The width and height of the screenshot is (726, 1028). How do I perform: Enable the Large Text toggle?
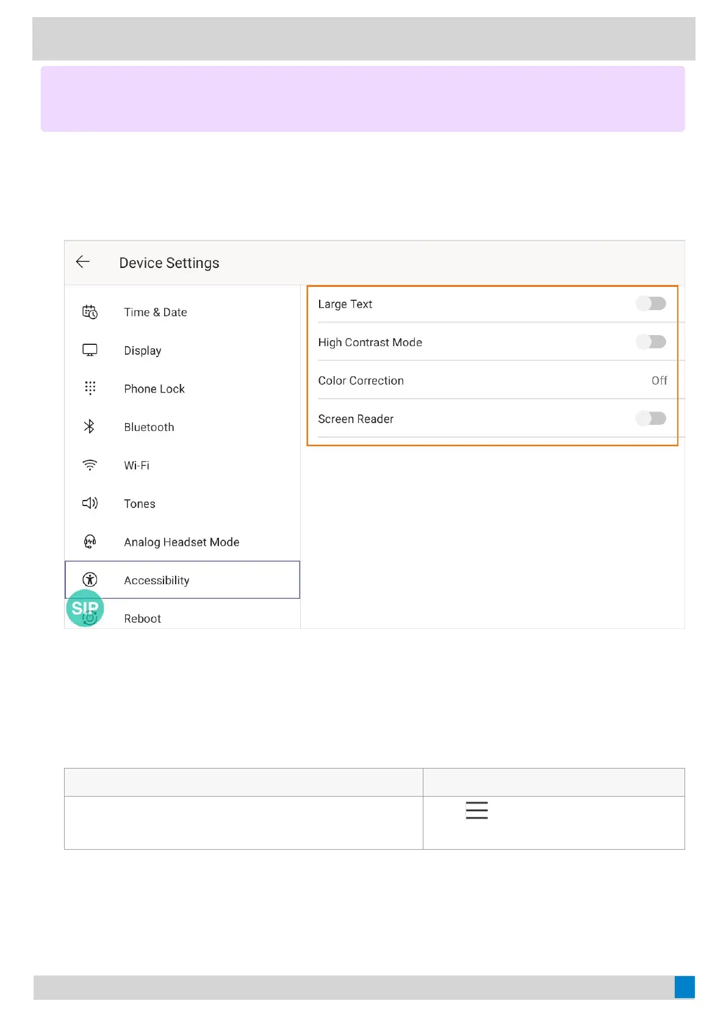pyautogui.click(x=651, y=303)
